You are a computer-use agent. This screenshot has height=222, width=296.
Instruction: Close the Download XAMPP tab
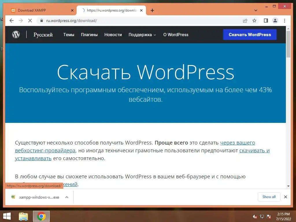click(x=72, y=10)
